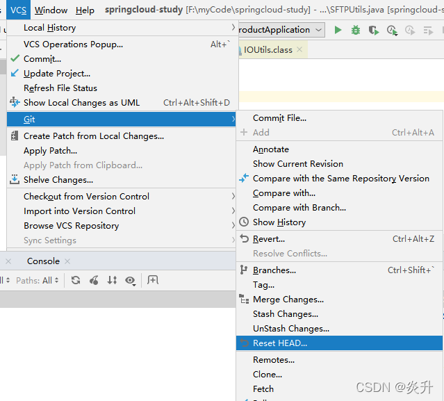Image resolution: width=444 pixels, height=401 pixels.
Task: Close the Console tab
Action: (67, 261)
